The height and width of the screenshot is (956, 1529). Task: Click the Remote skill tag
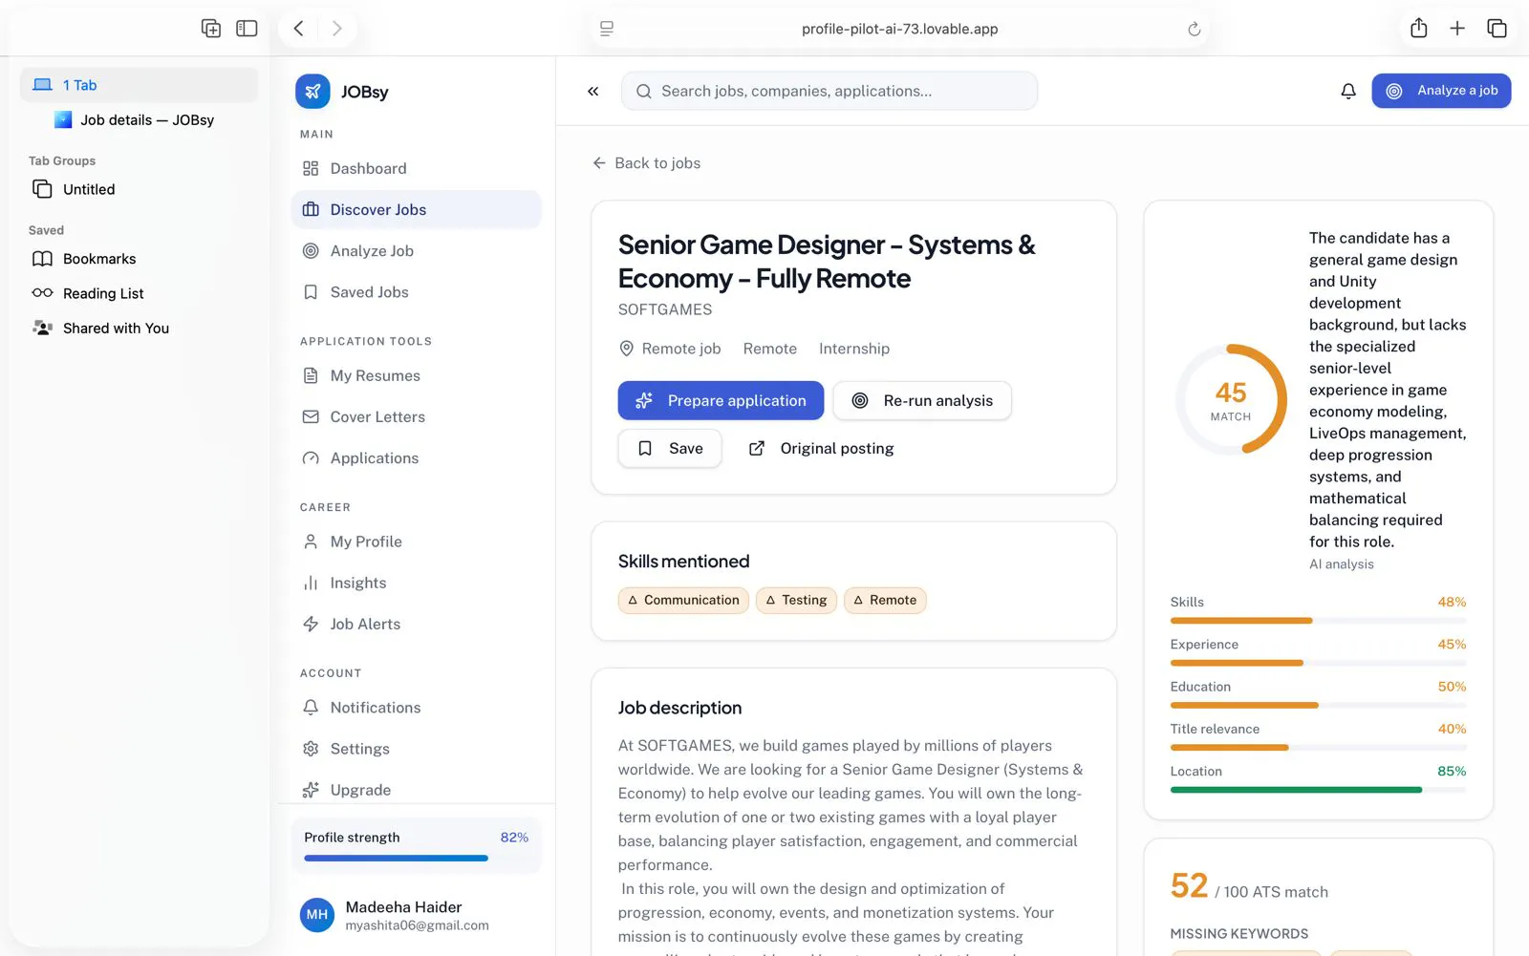coord(885,601)
